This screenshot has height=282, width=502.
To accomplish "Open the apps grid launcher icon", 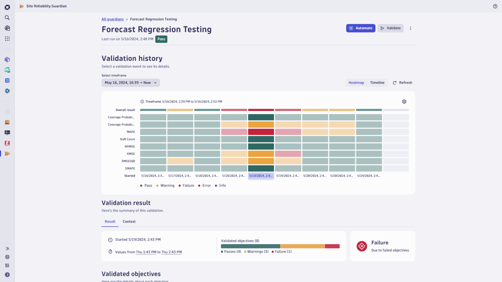I will click(x=7, y=39).
